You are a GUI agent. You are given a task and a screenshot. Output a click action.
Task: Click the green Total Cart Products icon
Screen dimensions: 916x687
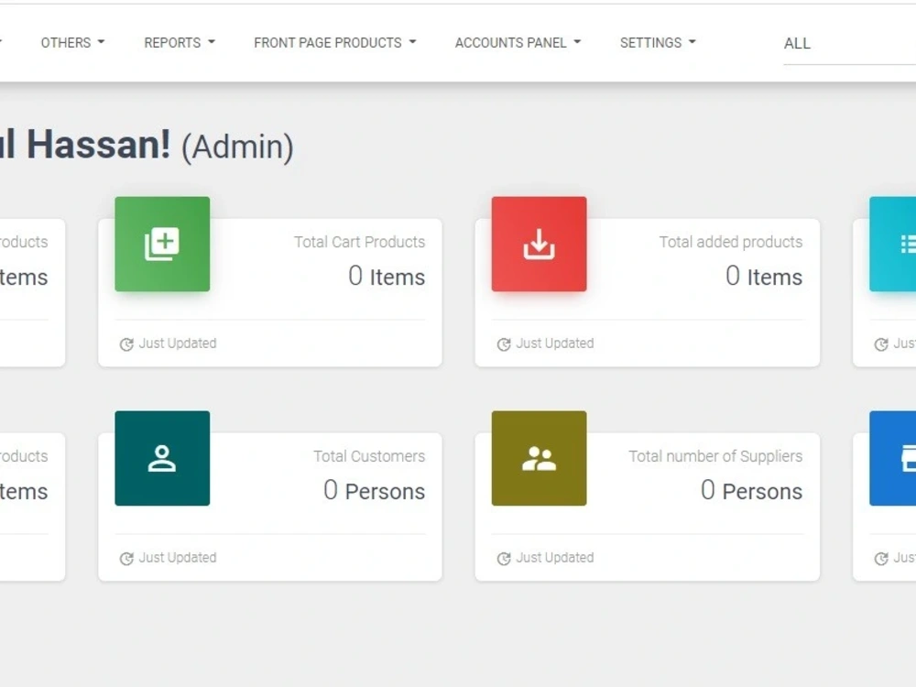(x=162, y=245)
